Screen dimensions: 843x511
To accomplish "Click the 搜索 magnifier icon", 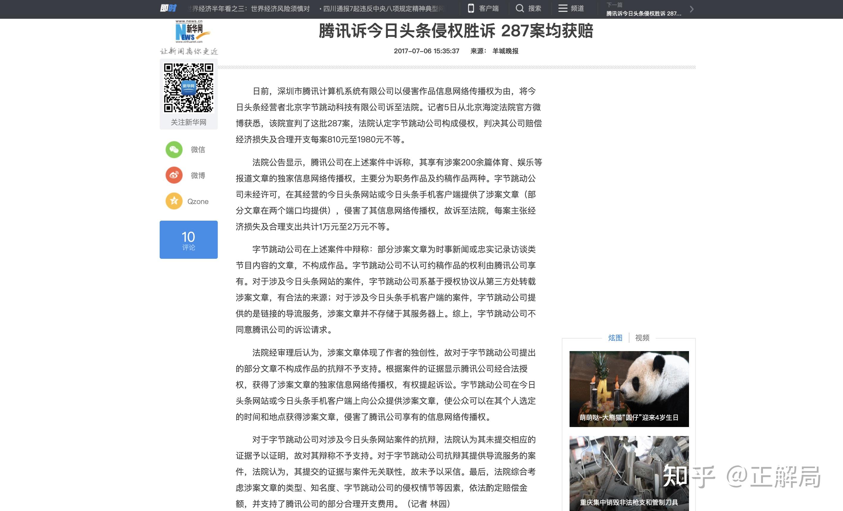I will (x=519, y=8).
